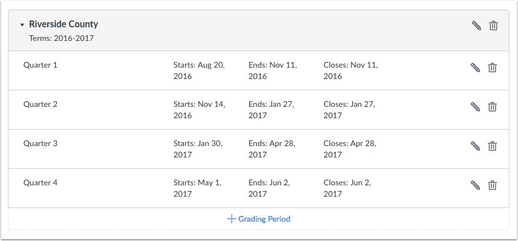This screenshot has width=518, height=241.
Task: Add a new Grading Period
Action: [x=258, y=219]
